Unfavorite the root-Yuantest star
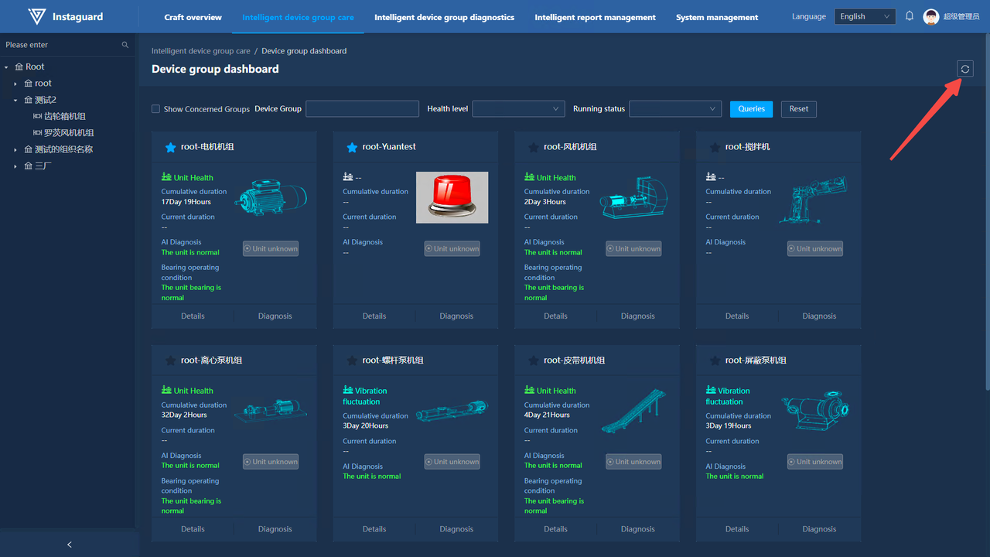The width and height of the screenshot is (990, 557). click(x=352, y=147)
